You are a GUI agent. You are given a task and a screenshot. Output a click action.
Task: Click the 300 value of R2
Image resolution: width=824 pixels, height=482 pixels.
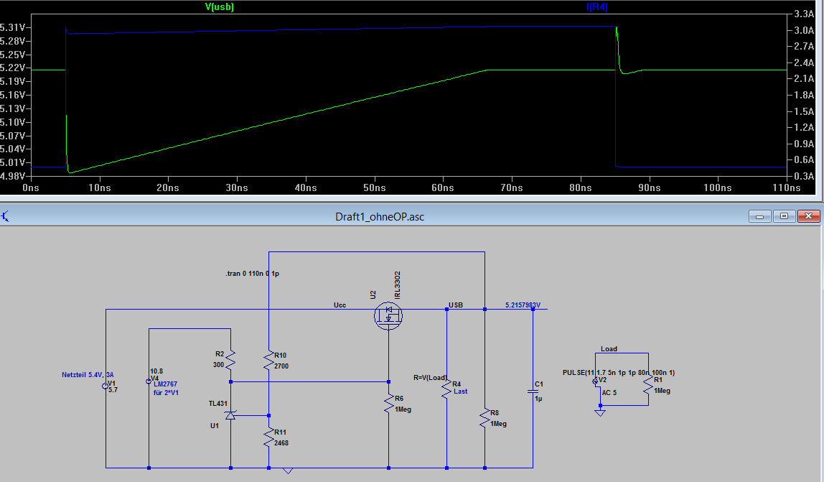[219, 365]
